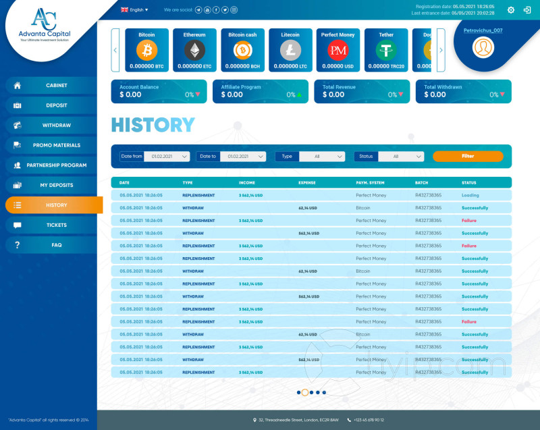Click the Total Withdrawn card
Image resolution: width=540 pixels, height=430 pixels.
point(464,92)
